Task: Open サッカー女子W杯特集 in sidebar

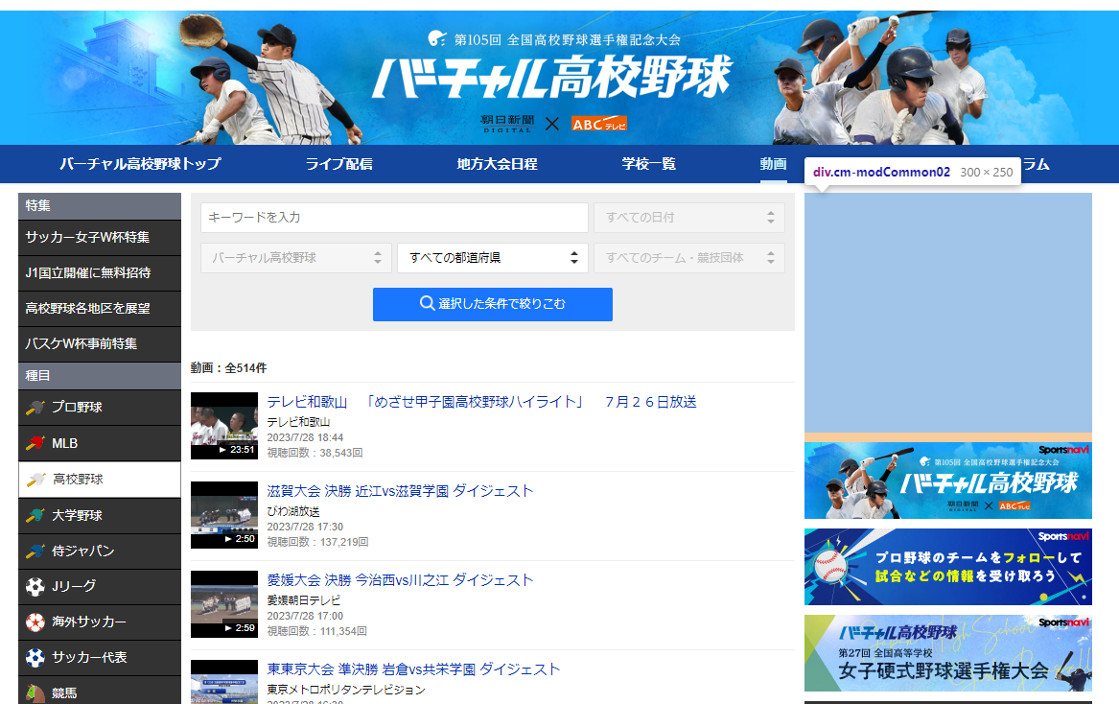Action: (99, 238)
